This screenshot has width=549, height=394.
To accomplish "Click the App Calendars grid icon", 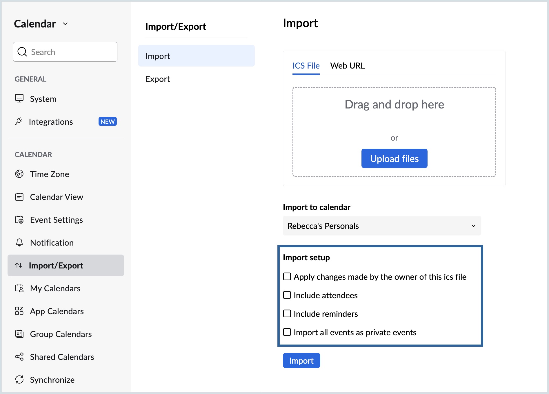I will coord(19,311).
